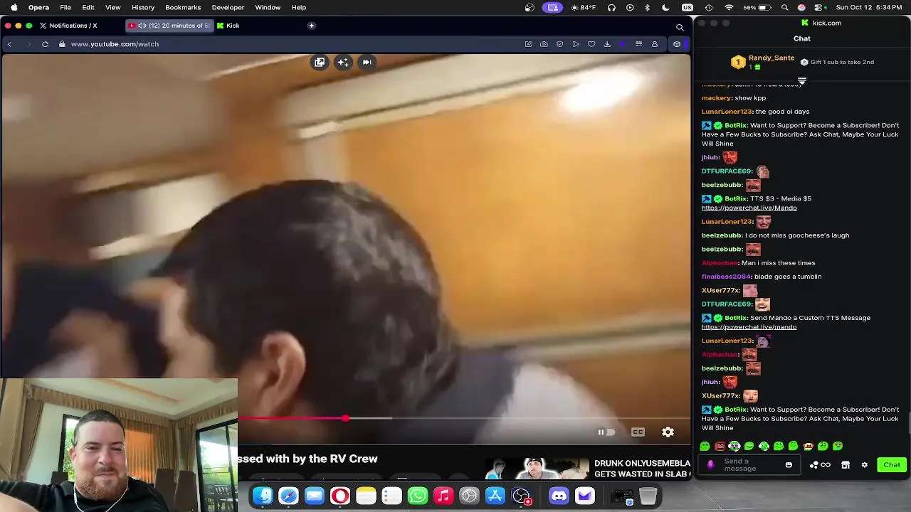This screenshot has height=512, width=911.
Task: Open a new tab with plus button
Action: click(x=311, y=26)
